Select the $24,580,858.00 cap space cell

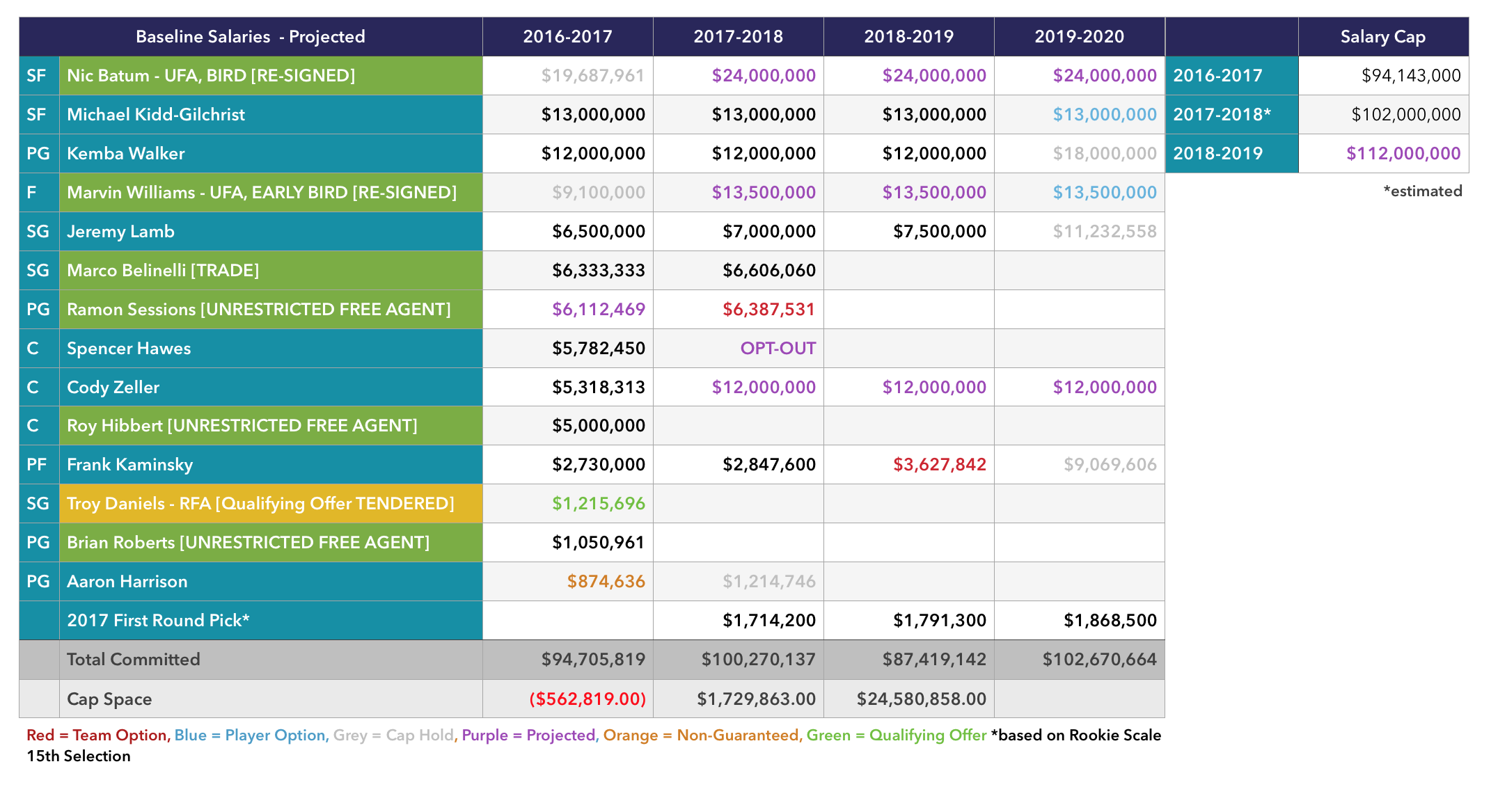(921, 699)
